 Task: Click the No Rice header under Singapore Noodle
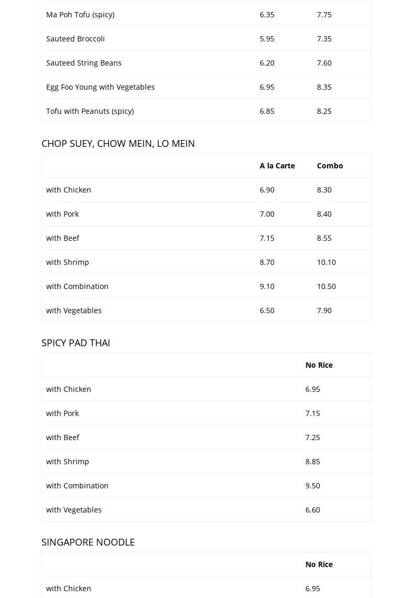point(319,564)
